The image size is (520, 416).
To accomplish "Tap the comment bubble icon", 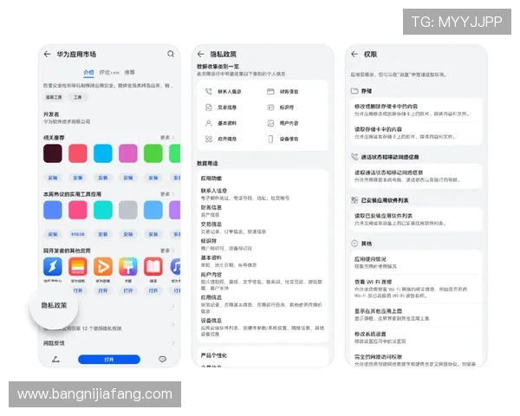I will point(163,360).
